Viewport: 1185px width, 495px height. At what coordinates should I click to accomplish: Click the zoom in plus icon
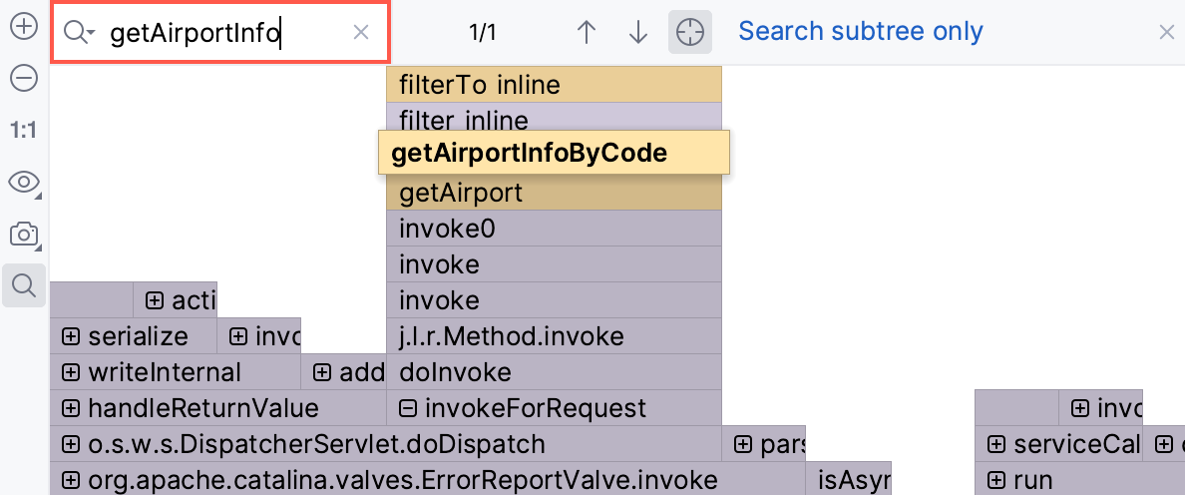23,27
